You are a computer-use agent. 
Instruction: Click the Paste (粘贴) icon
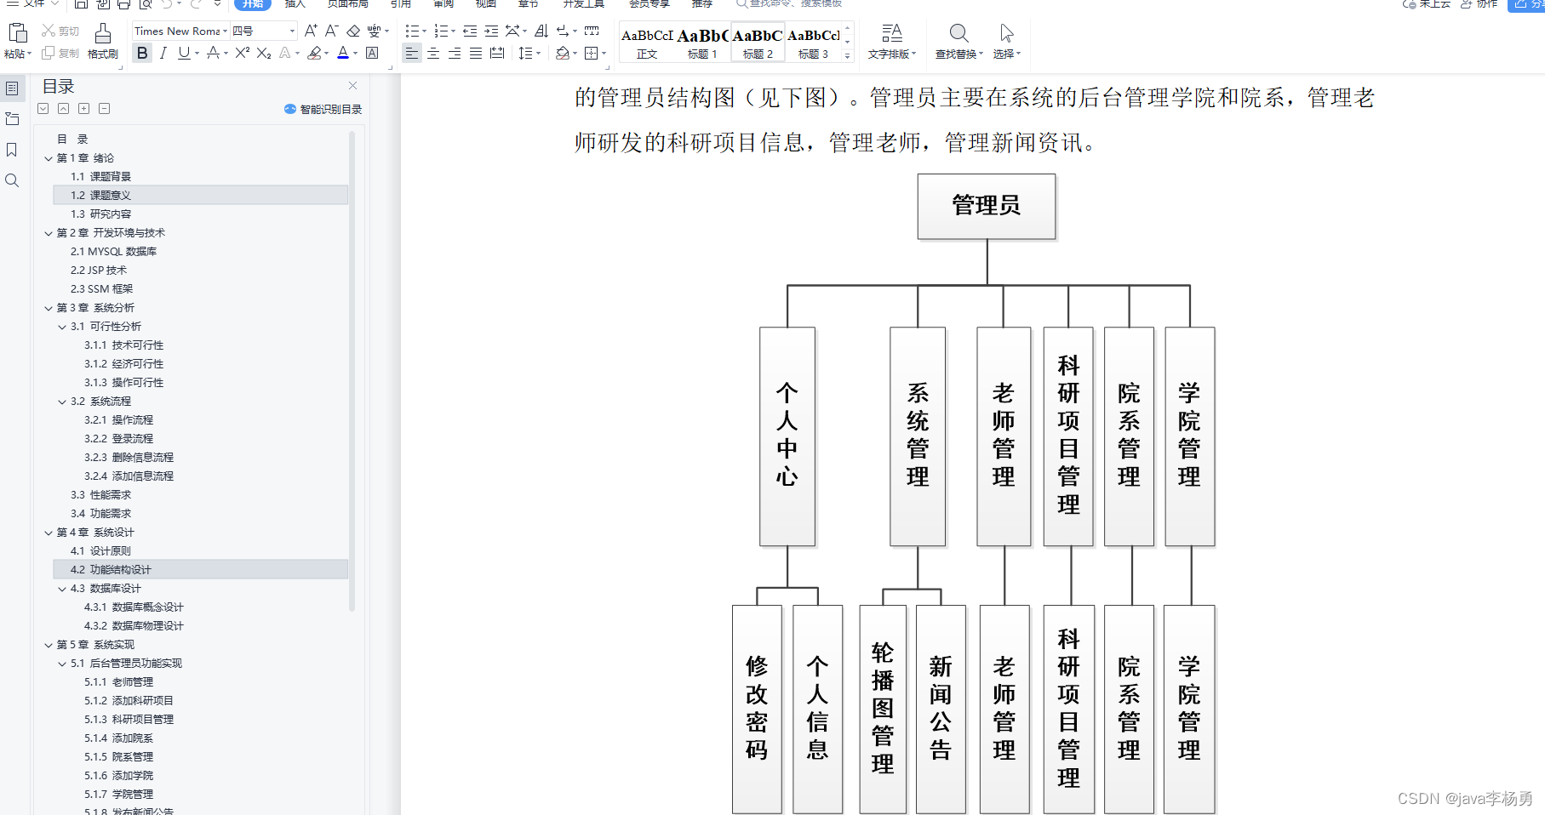coord(17,34)
